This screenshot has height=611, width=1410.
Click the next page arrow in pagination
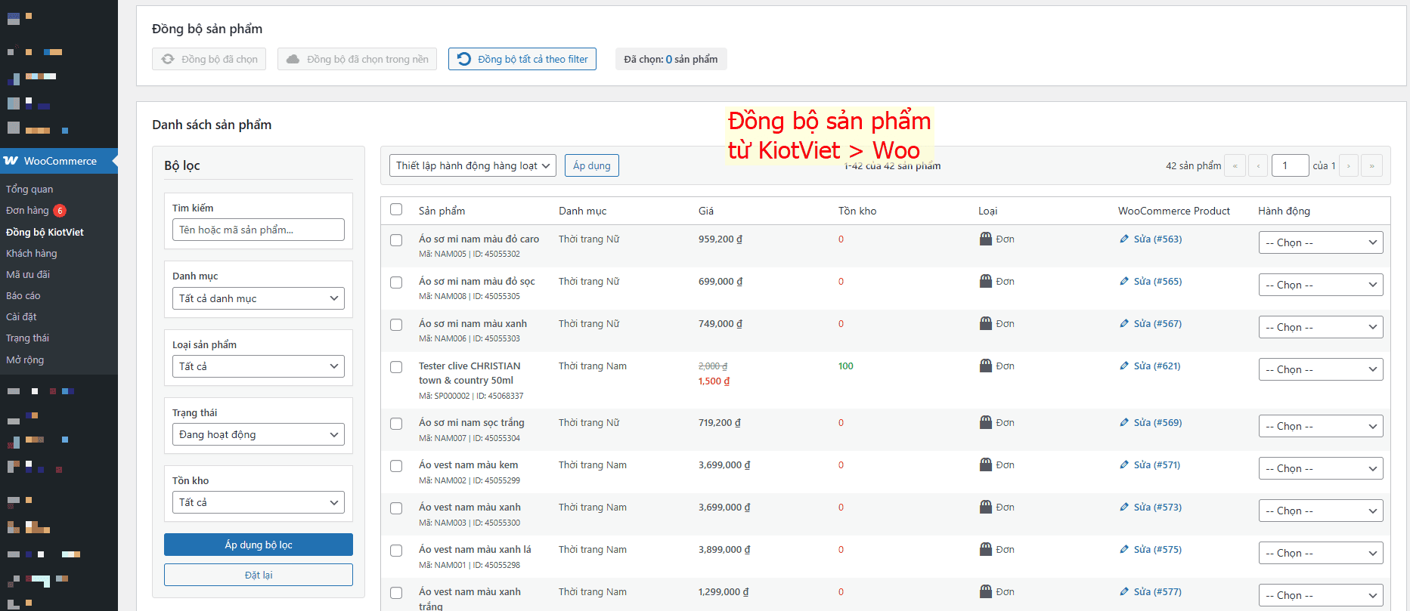tap(1348, 165)
